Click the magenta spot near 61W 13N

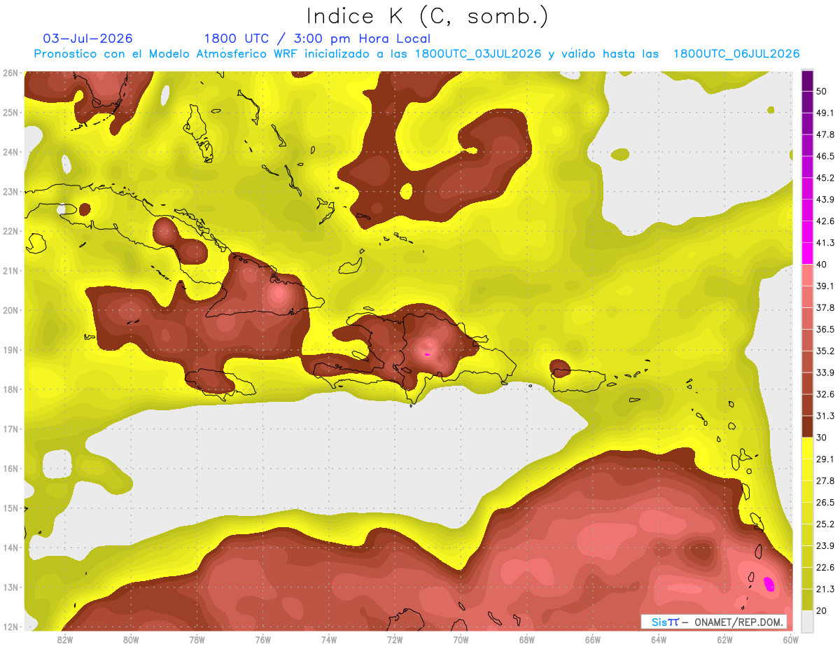pos(769,584)
